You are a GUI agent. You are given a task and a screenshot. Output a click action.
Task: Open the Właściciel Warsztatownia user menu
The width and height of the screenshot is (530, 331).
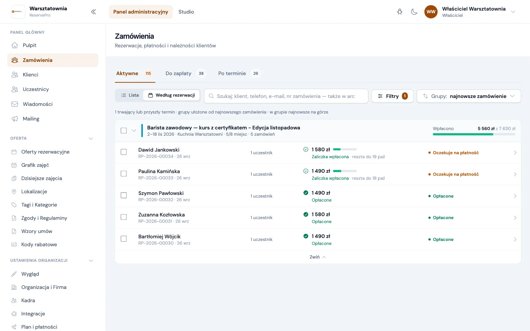pos(470,12)
